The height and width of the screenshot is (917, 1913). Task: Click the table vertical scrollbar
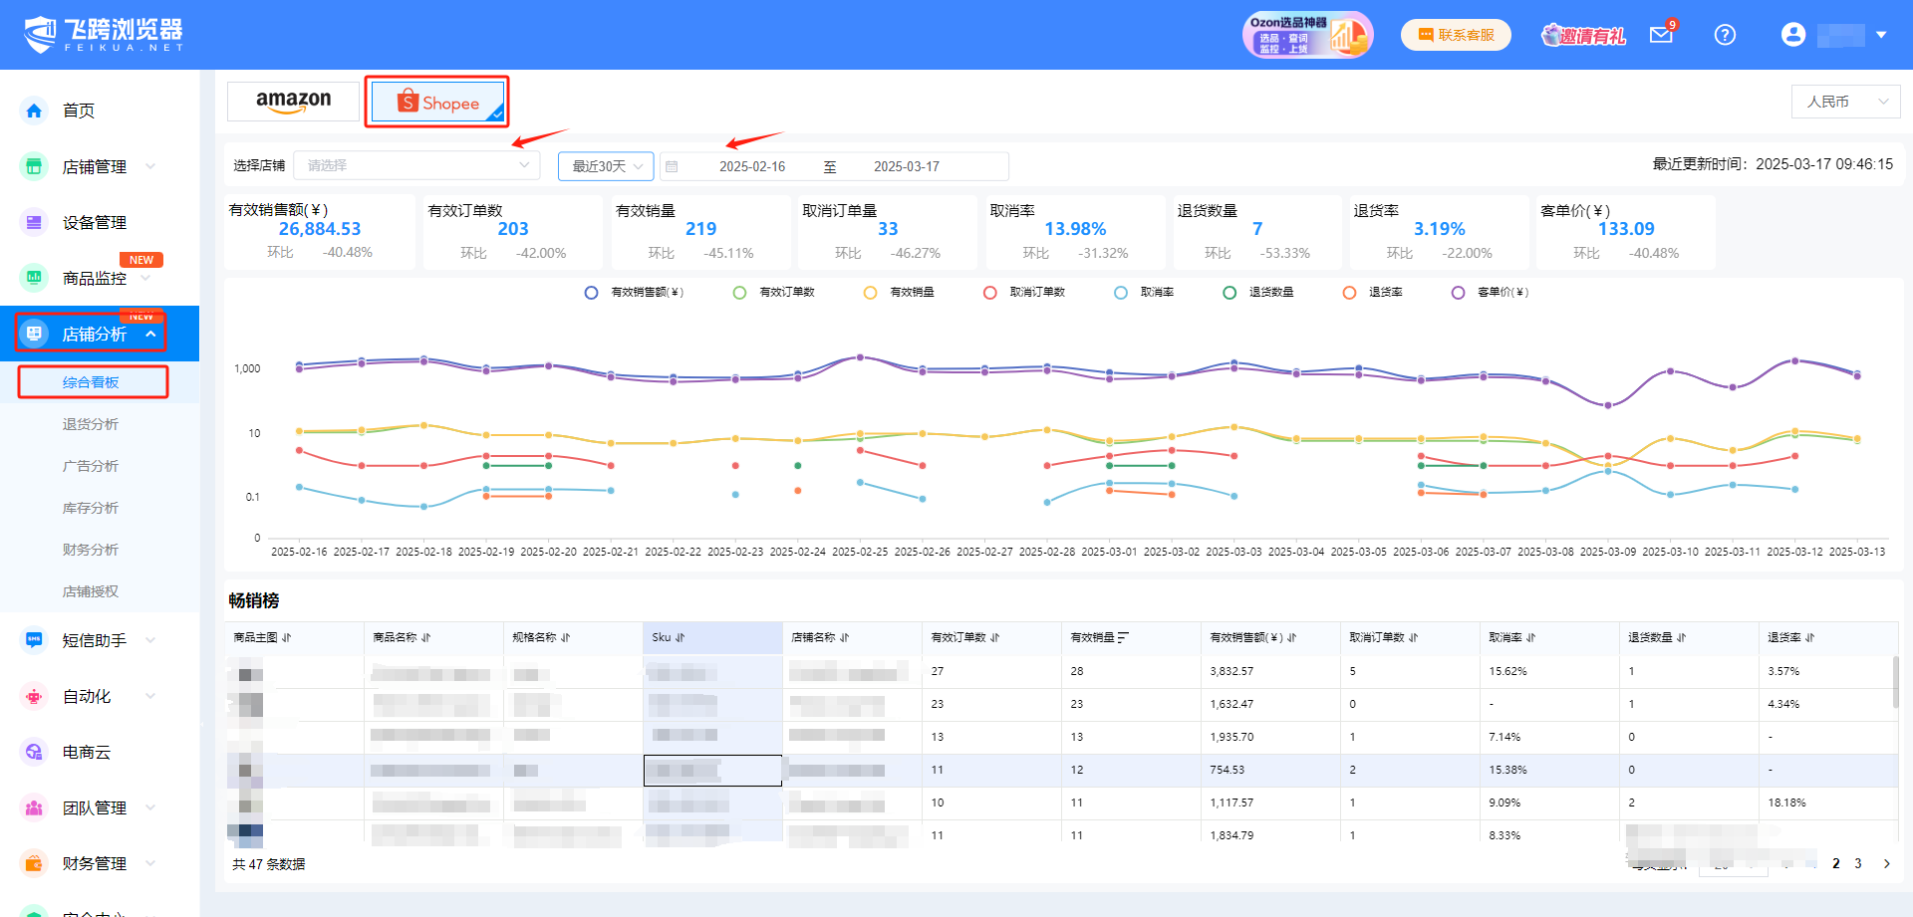(x=1895, y=683)
